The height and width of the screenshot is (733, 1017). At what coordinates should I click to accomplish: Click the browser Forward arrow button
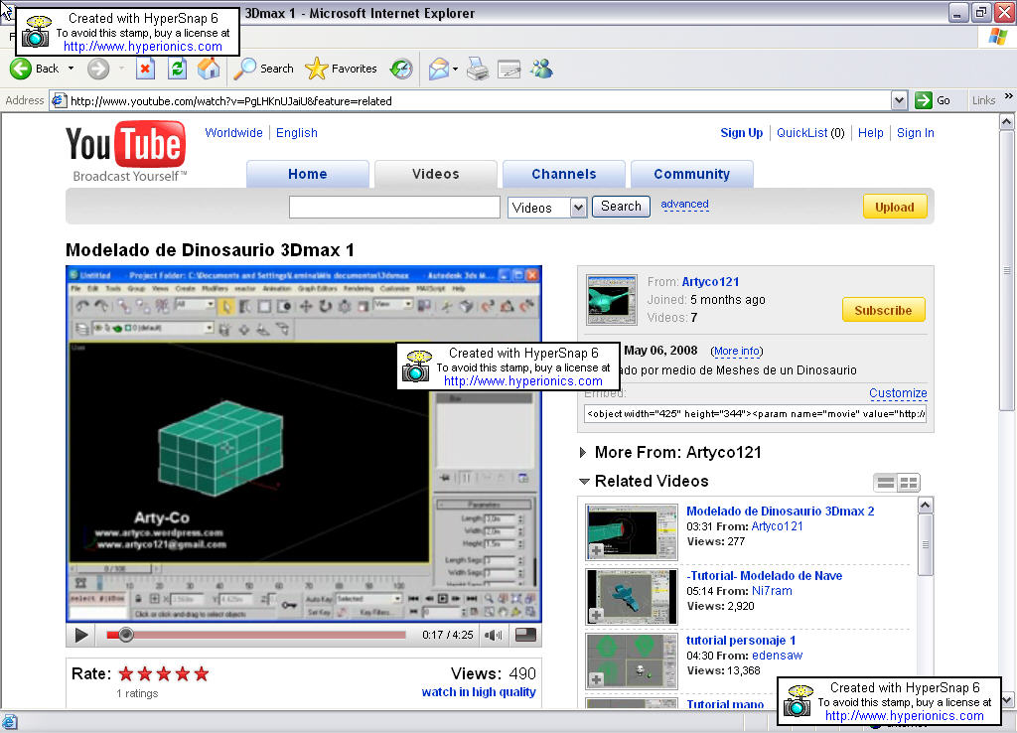[x=98, y=69]
